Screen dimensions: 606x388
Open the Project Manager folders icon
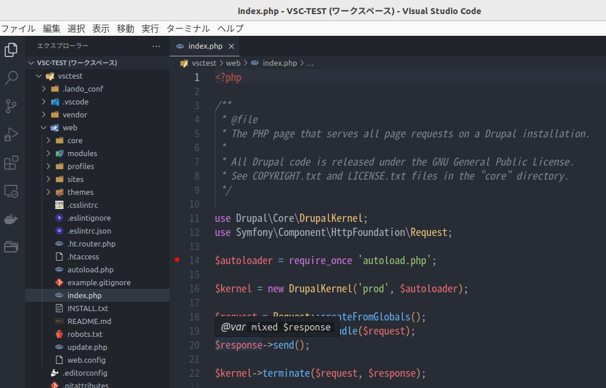click(x=11, y=247)
